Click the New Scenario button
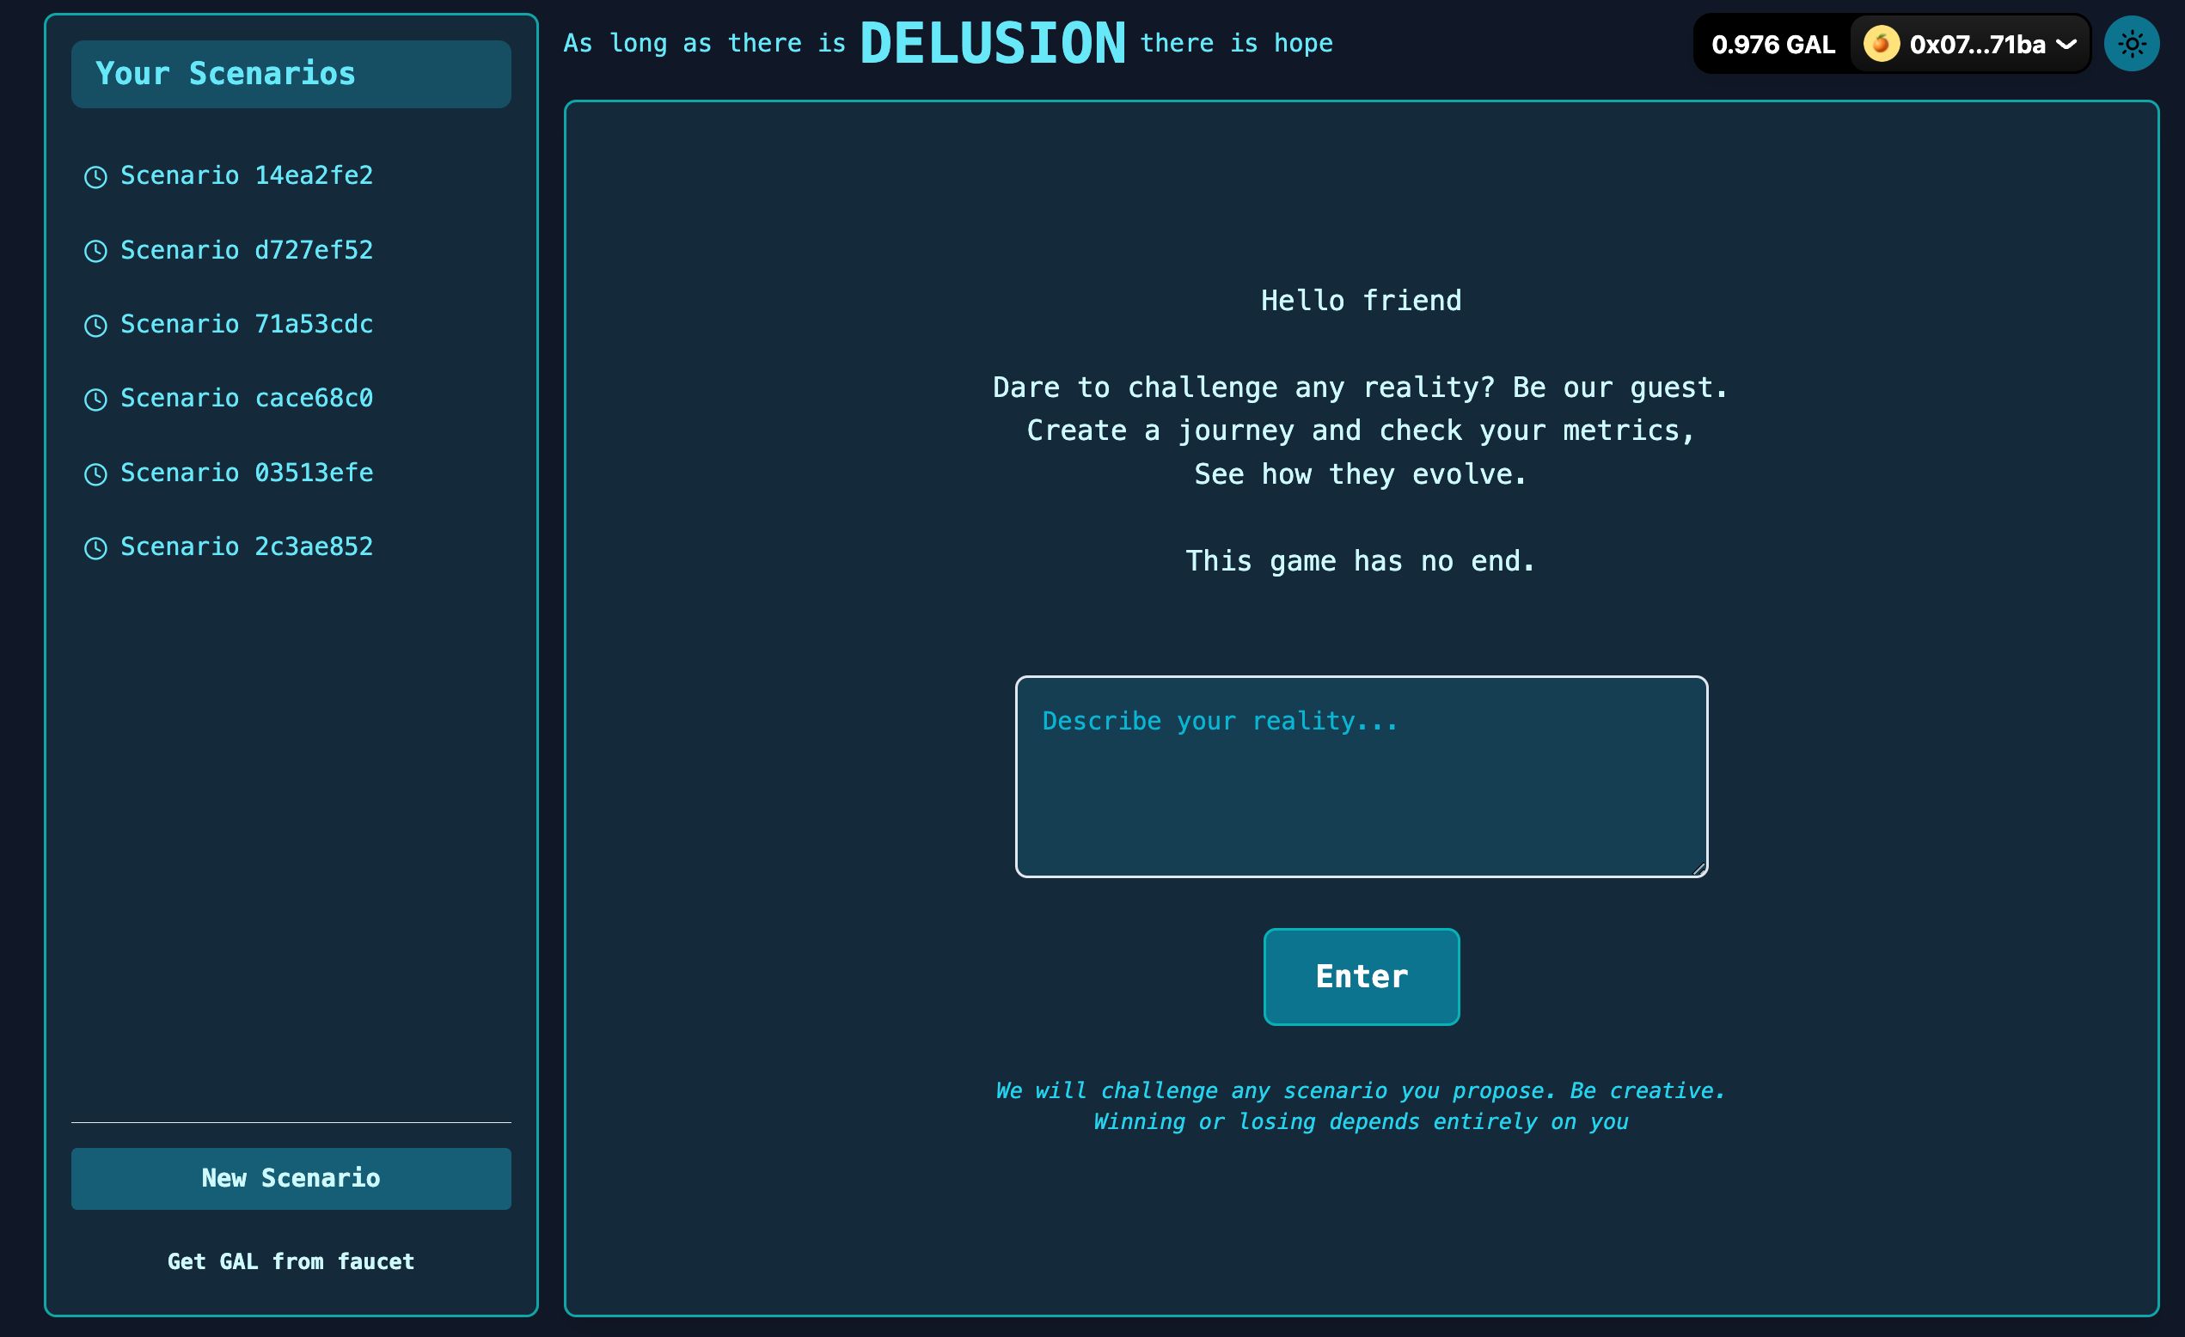Screen dimensions: 2185x1337 [x=291, y=1178]
